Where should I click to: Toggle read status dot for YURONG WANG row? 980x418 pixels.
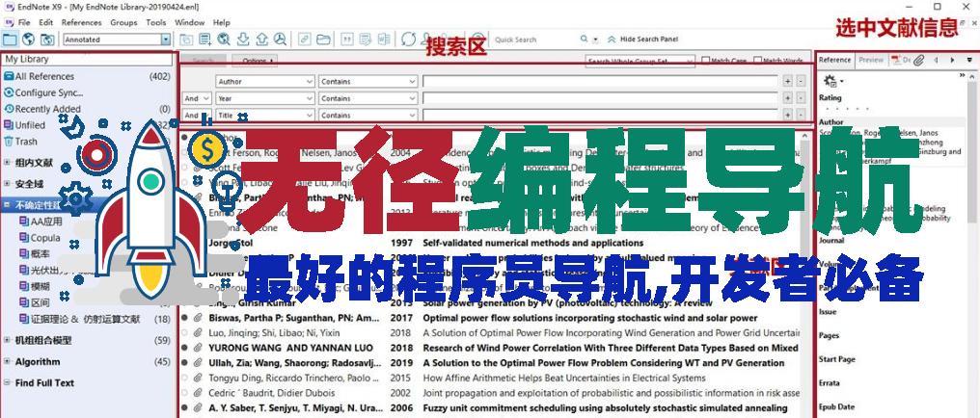pos(184,348)
